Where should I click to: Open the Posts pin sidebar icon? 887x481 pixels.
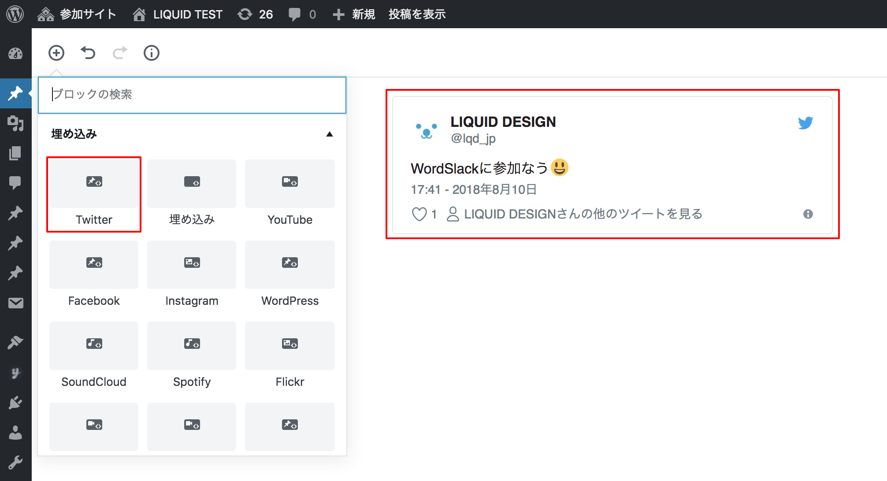[15, 93]
